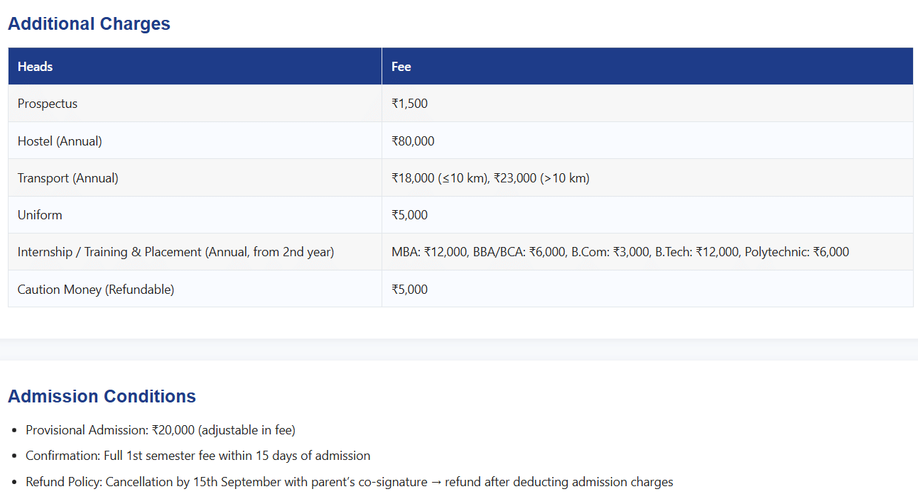Click the ₹5,000 fee in Caution Money row

[410, 290]
